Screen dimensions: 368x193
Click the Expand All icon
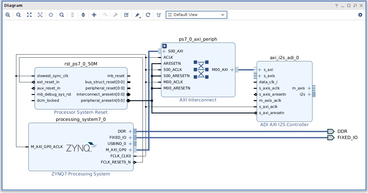tap(83, 15)
